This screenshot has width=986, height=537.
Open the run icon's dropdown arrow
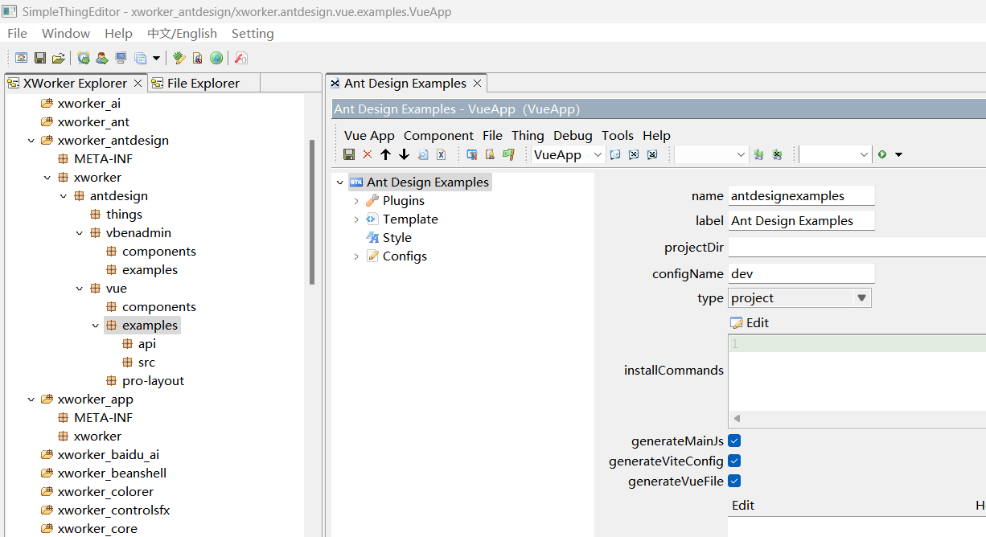click(x=898, y=154)
